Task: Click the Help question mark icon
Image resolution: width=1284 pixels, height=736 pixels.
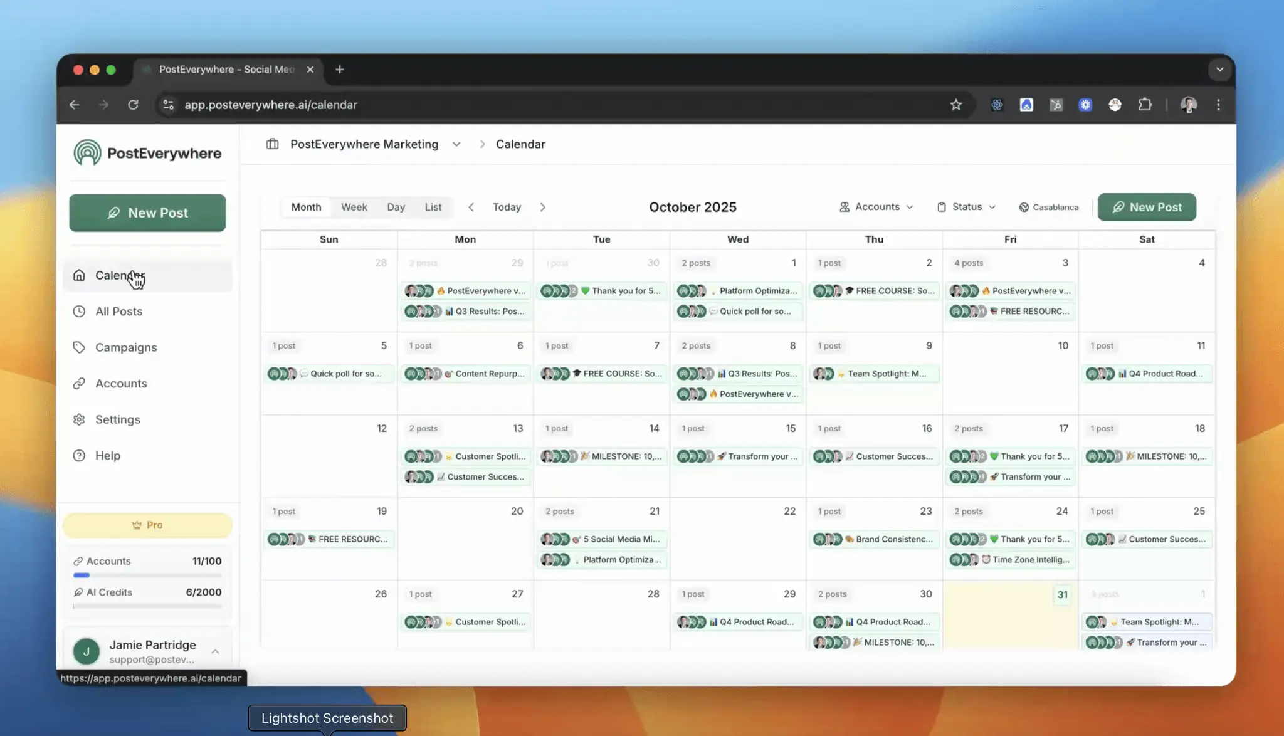Action: click(79, 456)
